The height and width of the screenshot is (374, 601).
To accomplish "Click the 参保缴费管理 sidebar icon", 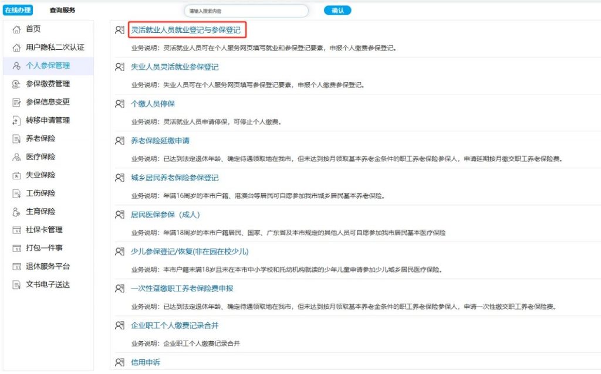I will click(16, 84).
